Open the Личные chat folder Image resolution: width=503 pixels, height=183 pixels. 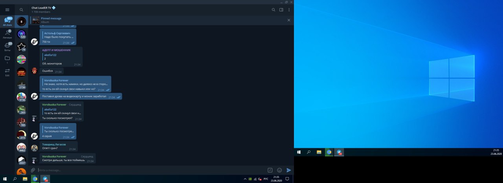point(7,34)
